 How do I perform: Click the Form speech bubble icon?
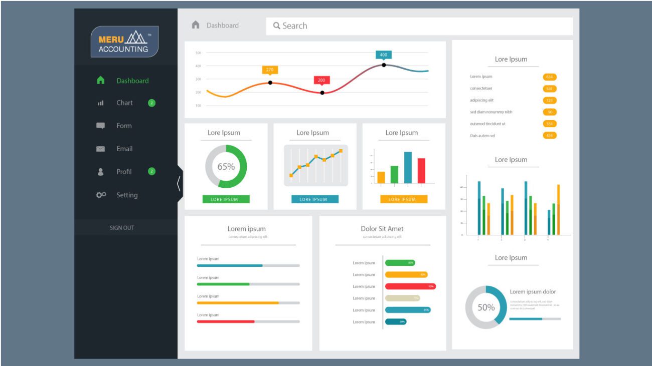100,126
